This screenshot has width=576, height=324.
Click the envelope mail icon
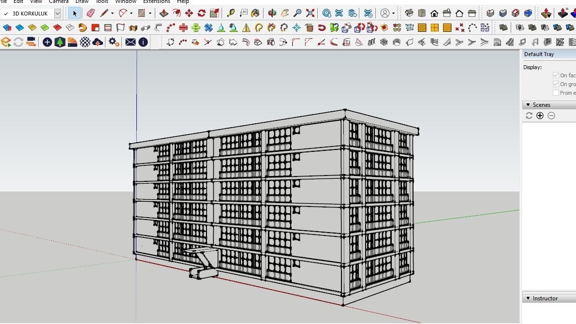point(131,42)
